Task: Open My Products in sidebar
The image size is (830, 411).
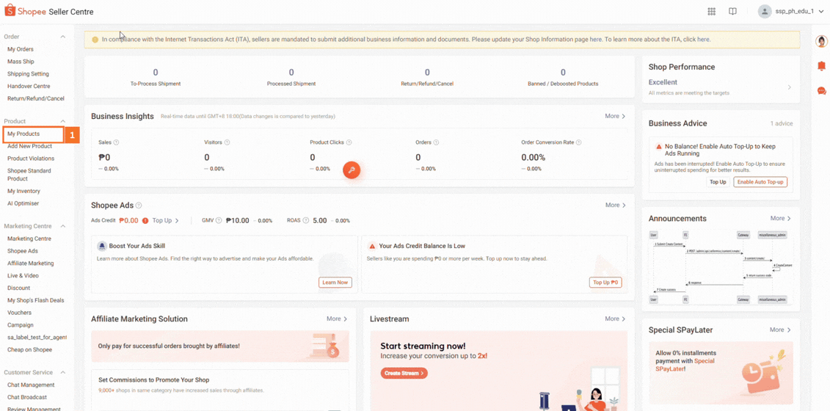Action: (23, 134)
